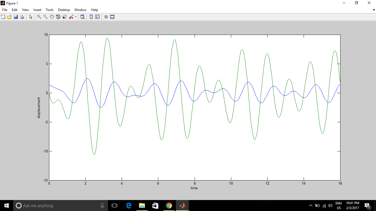
Task: Open the Desktop menu
Action: click(64, 10)
